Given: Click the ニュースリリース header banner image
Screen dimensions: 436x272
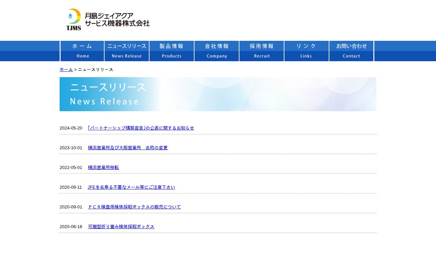Looking at the screenshot, I should pyautogui.click(x=218, y=94).
